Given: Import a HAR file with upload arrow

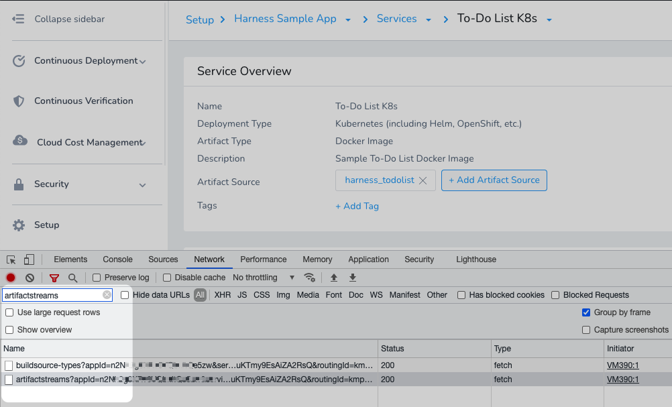Looking at the screenshot, I should (x=334, y=278).
